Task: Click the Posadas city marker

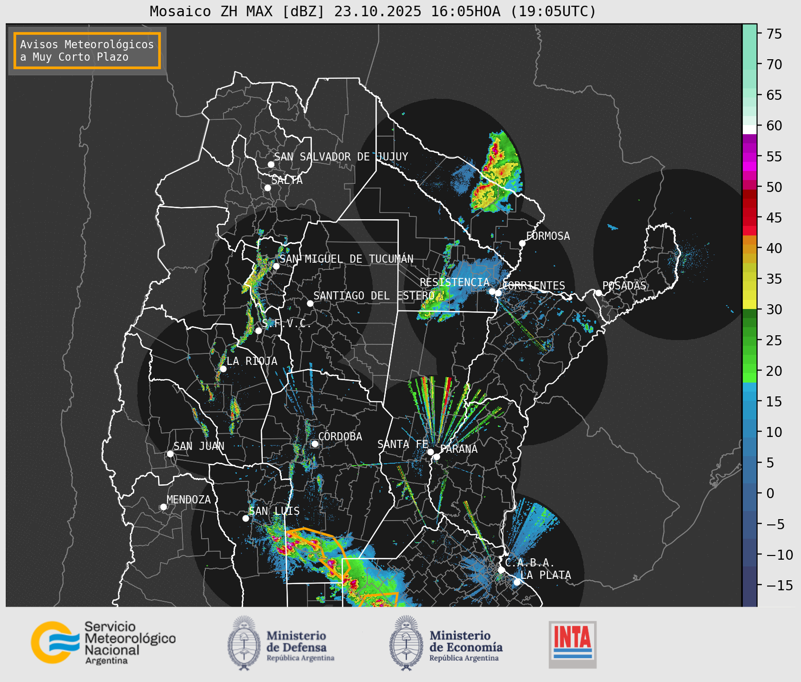Action: 598,293
